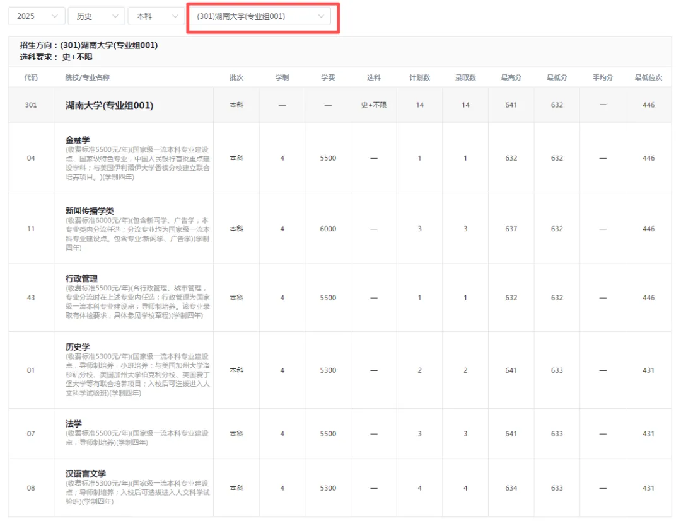Click the 金融学 description paragraph
The image size is (681, 524).
137,163
